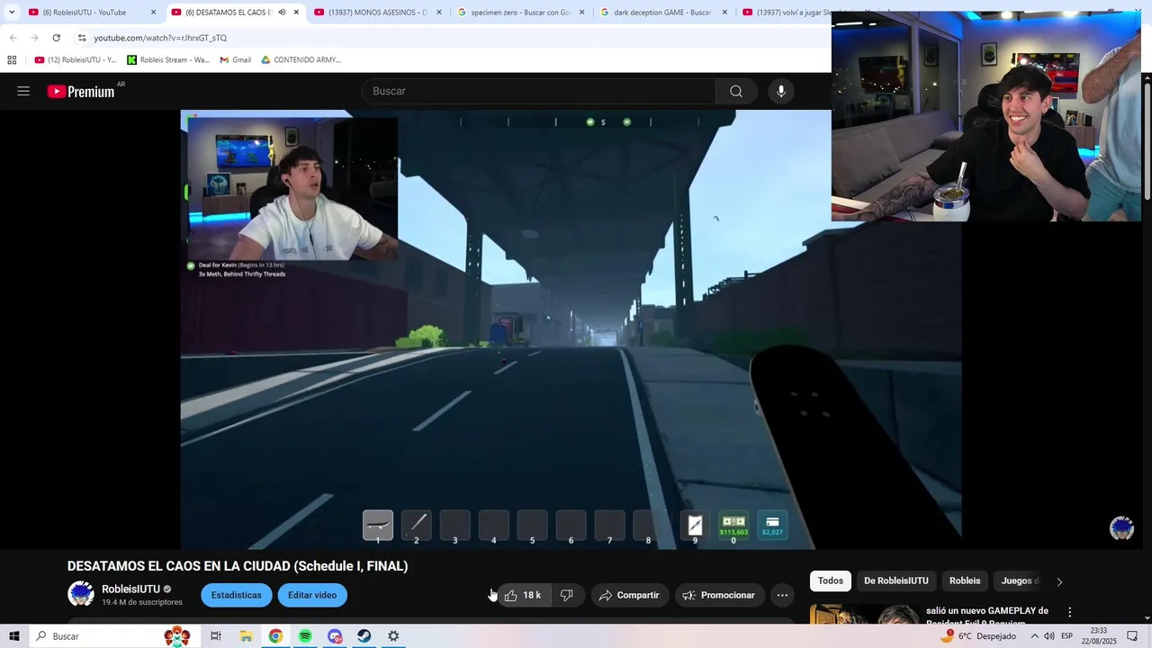The width and height of the screenshot is (1152, 648).
Task: Open the Windows Start menu
Action: tap(14, 636)
